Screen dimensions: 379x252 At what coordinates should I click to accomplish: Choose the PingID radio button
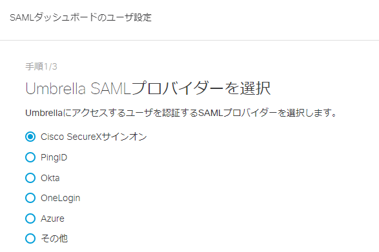pyautogui.click(x=30, y=157)
